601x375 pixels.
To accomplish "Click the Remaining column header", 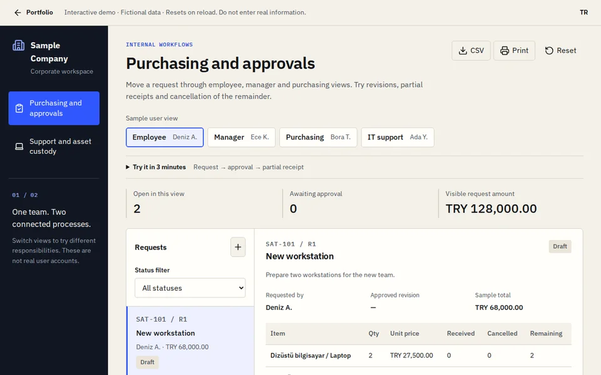I will tap(546, 334).
